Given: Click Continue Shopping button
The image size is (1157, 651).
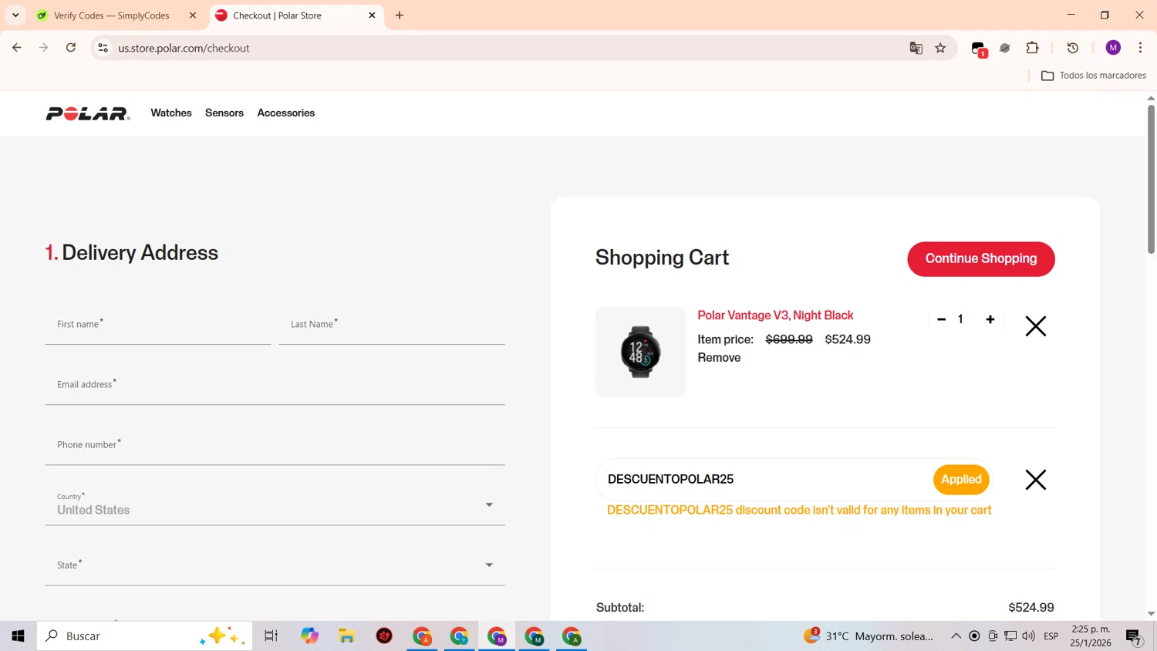Looking at the screenshot, I should [x=981, y=259].
